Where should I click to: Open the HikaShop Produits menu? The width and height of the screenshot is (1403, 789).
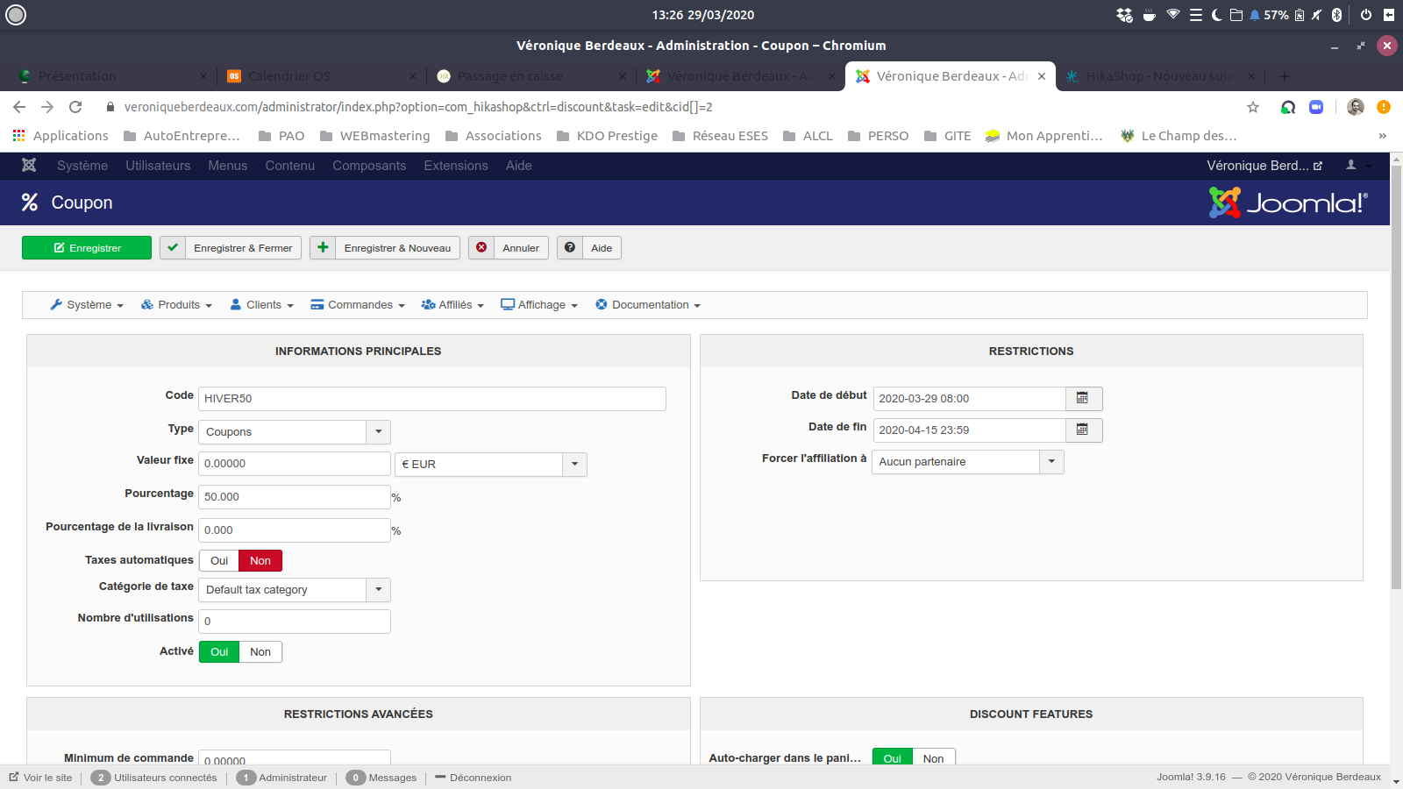177,304
